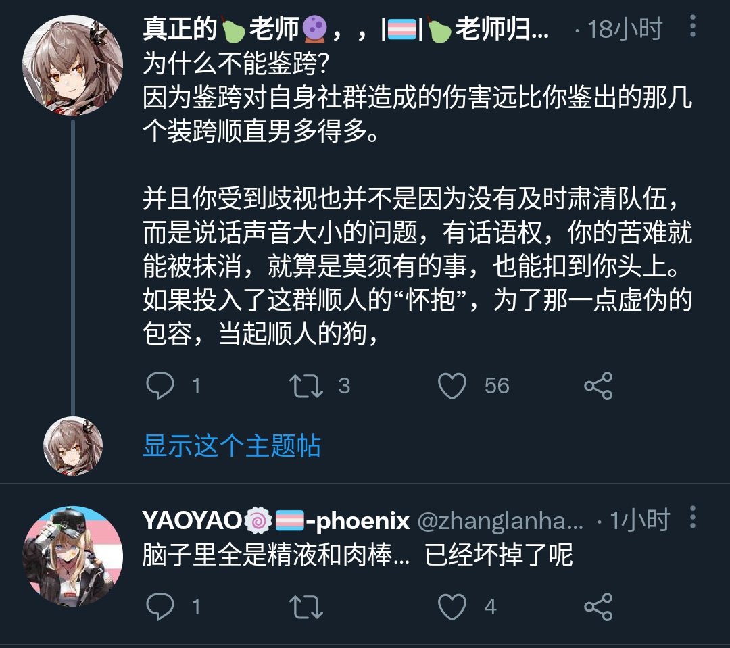Share the first tweet

[x=598, y=386]
